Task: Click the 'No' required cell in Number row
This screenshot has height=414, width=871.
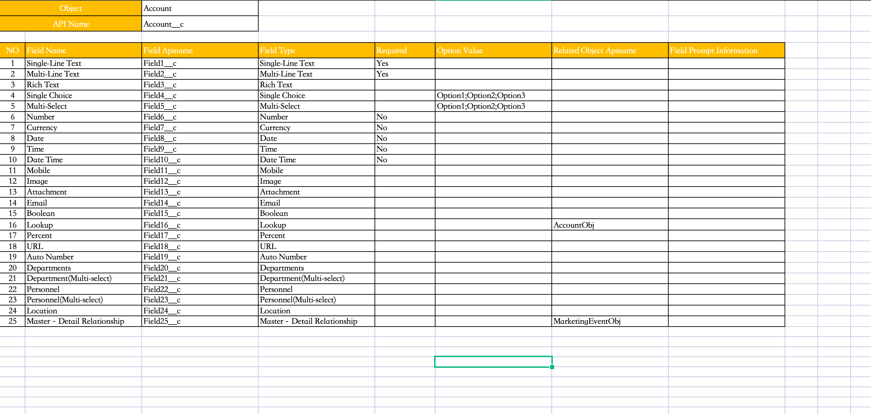Action: click(x=405, y=117)
